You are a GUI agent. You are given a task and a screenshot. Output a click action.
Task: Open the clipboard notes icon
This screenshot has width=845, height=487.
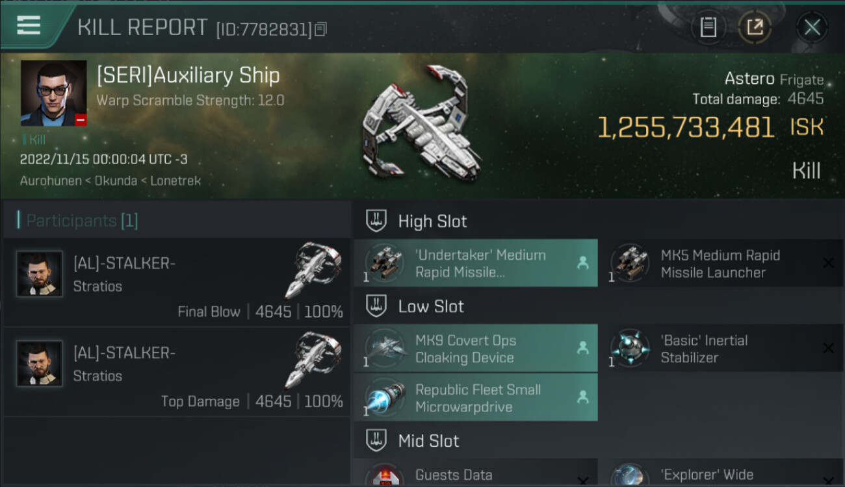(x=708, y=27)
